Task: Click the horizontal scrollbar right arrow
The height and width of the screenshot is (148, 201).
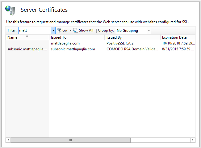Action: pos(193,140)
